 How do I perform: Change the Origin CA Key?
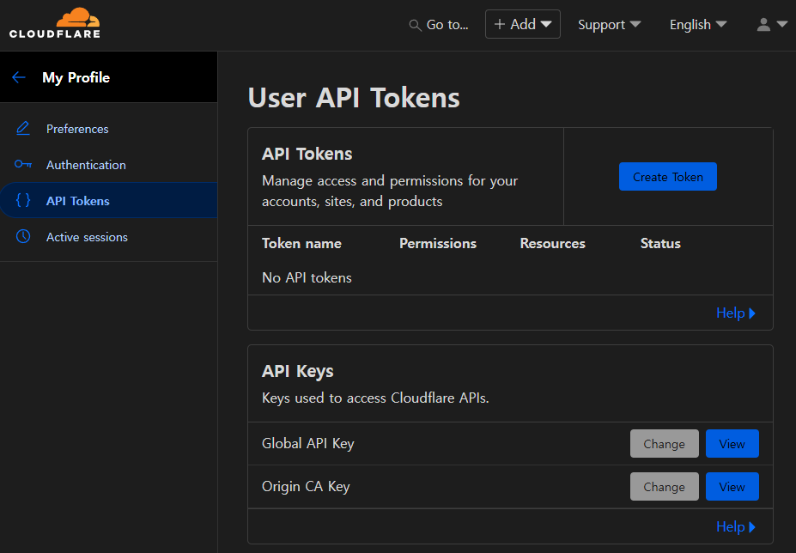pyautogui.click(x=664, y=487)
